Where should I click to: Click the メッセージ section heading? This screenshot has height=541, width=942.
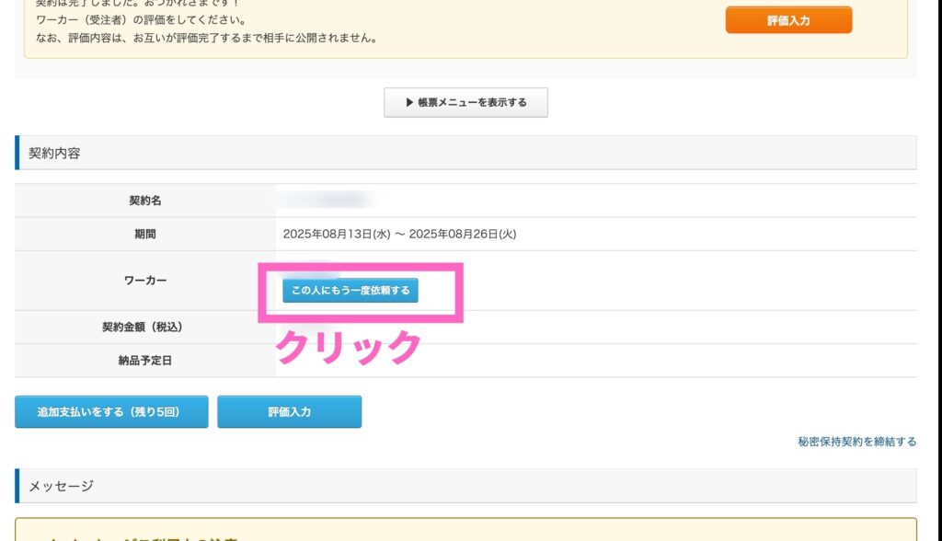[61, 486]
